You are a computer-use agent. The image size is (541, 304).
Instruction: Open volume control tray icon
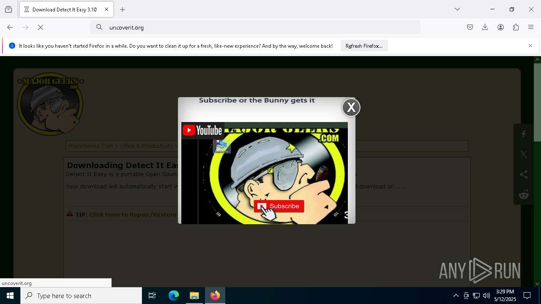pyautogui.click(x=486, y=296)
